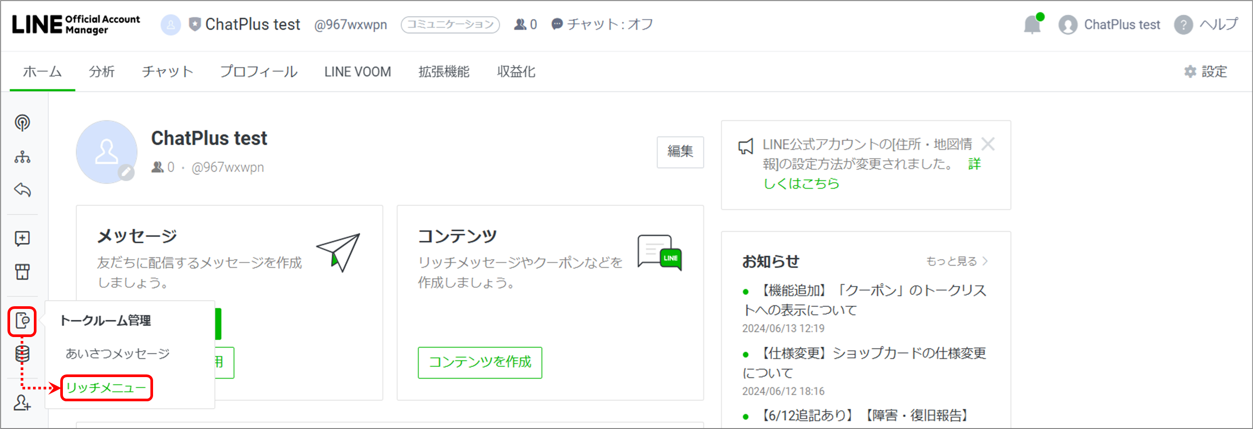Viewport: 1253px width, 429px height.
Task: Click the profile picture edit pencil
Action: pyautogui.click(x=126, y=172)
